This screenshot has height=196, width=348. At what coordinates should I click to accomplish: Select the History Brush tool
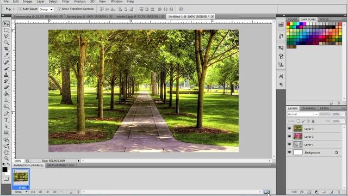coord(6,81)
